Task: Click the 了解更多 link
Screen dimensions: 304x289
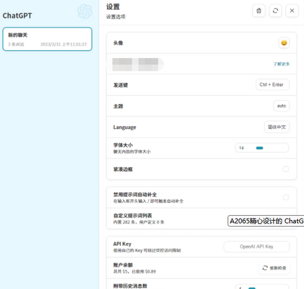Action: point(282,64)
